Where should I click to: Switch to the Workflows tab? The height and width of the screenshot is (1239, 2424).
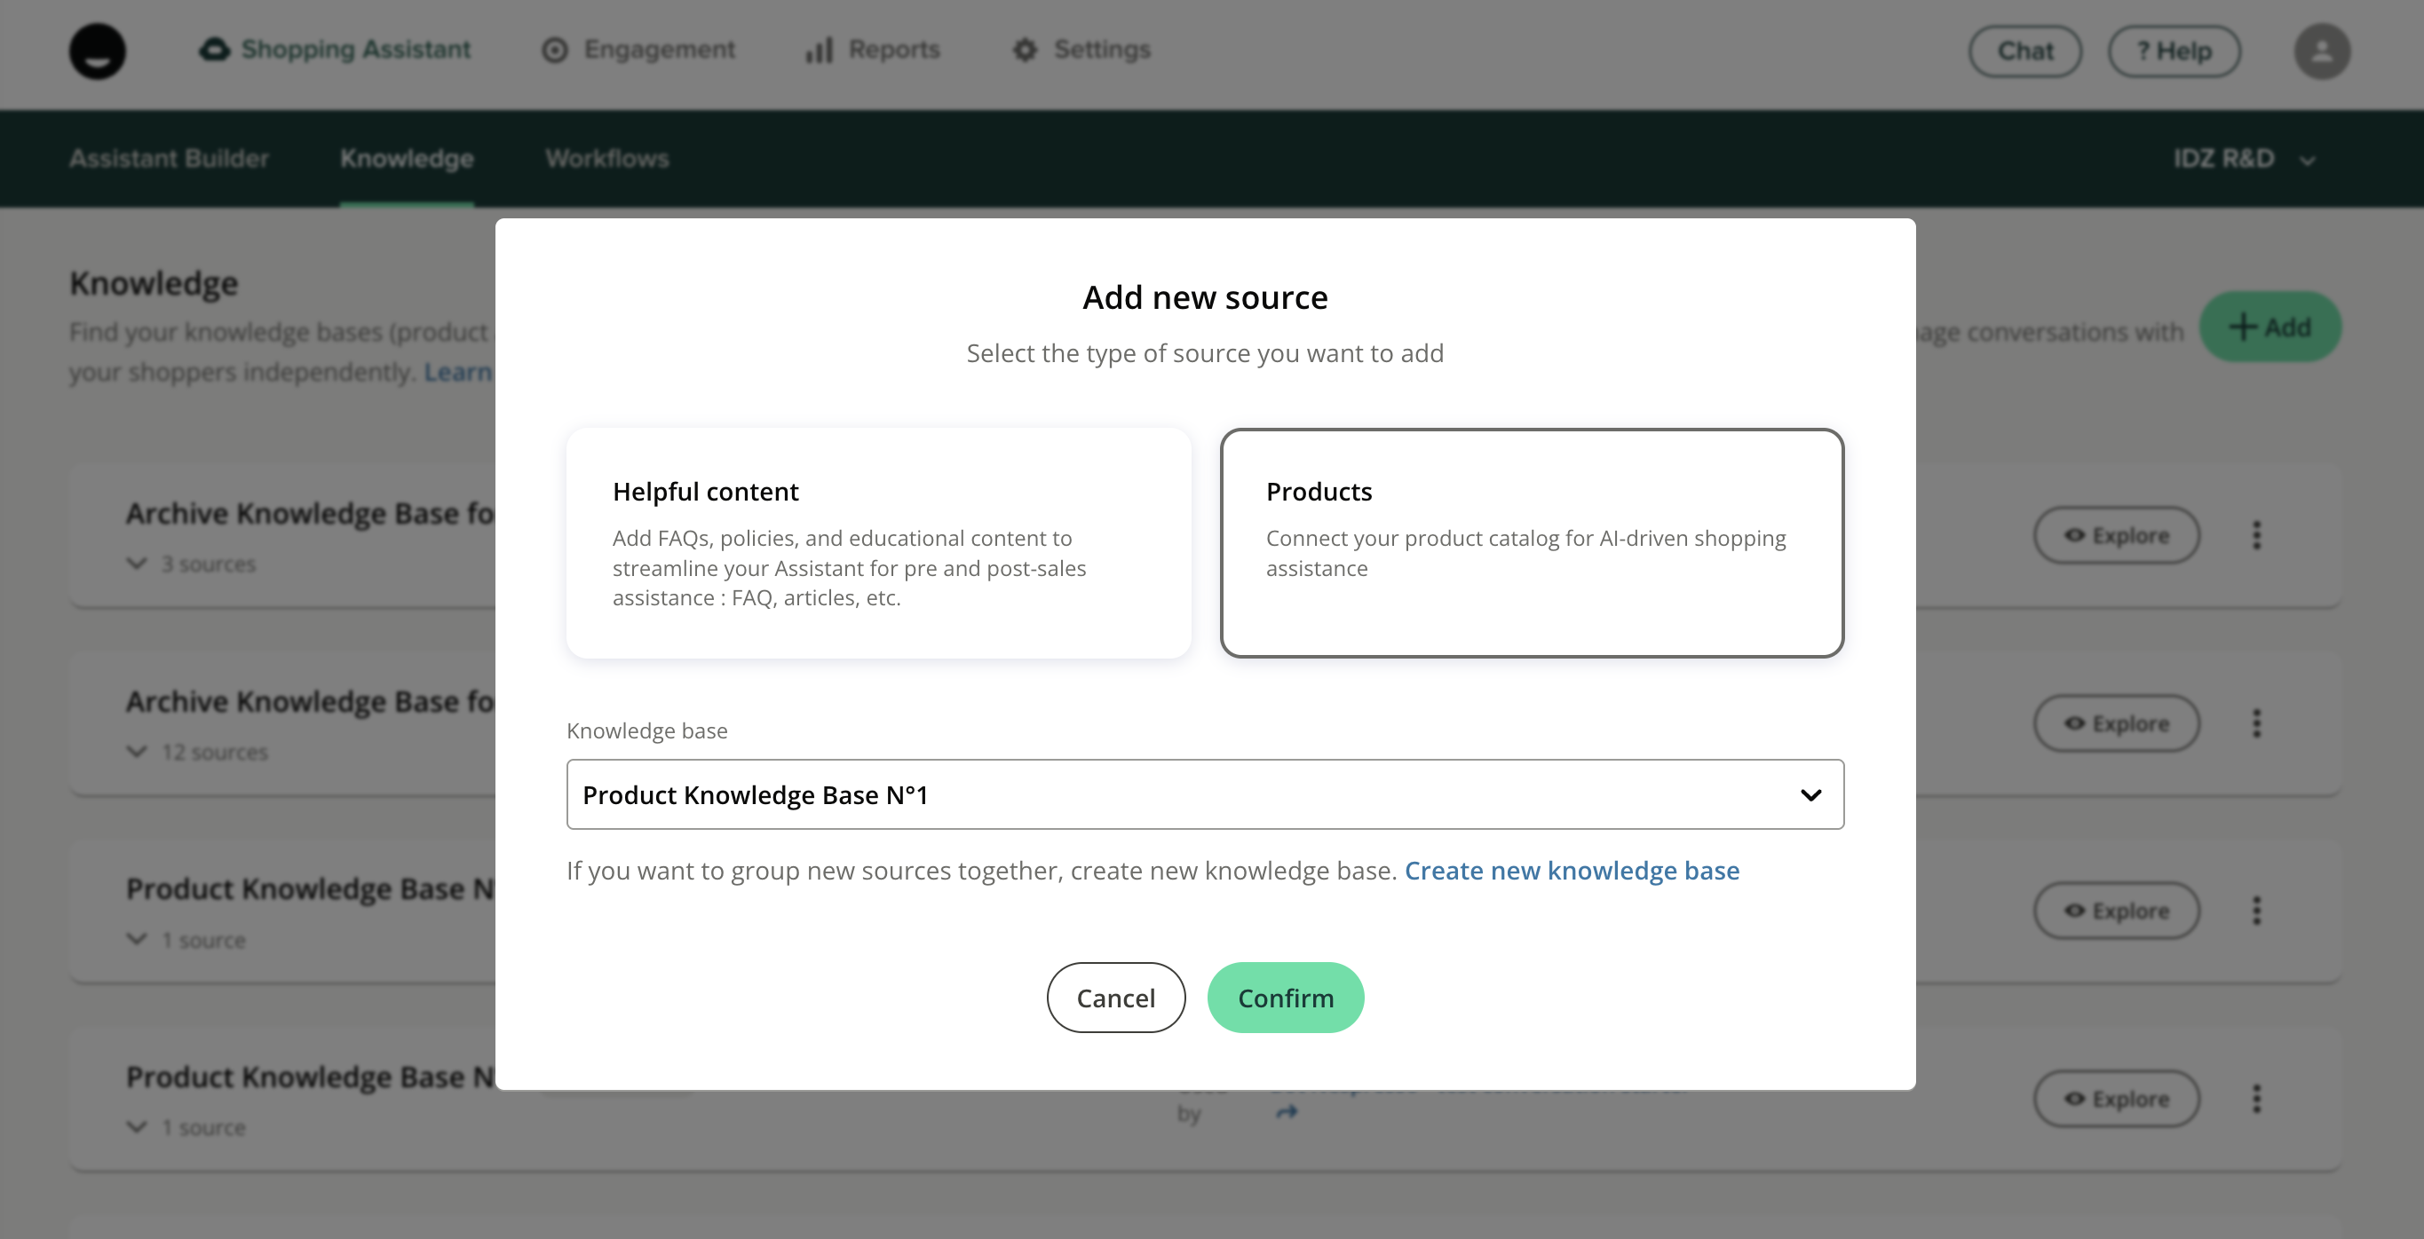point(607,159)
